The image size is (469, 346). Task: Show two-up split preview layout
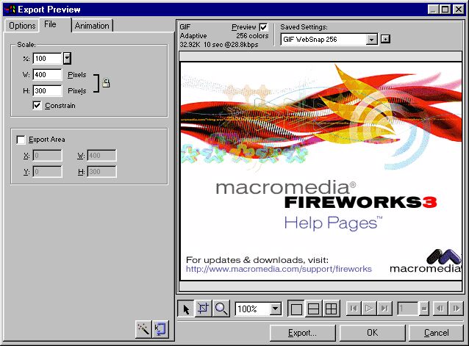pyautogui.click(x=313, y=309)
